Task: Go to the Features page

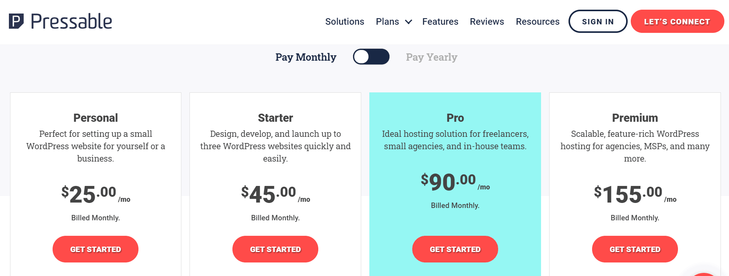Action: coord(440,22)
